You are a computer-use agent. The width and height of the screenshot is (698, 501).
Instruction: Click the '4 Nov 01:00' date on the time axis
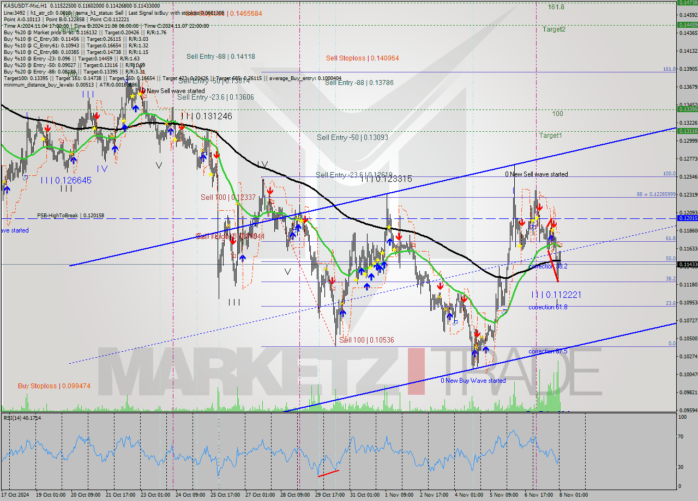[x=469, y=494]
